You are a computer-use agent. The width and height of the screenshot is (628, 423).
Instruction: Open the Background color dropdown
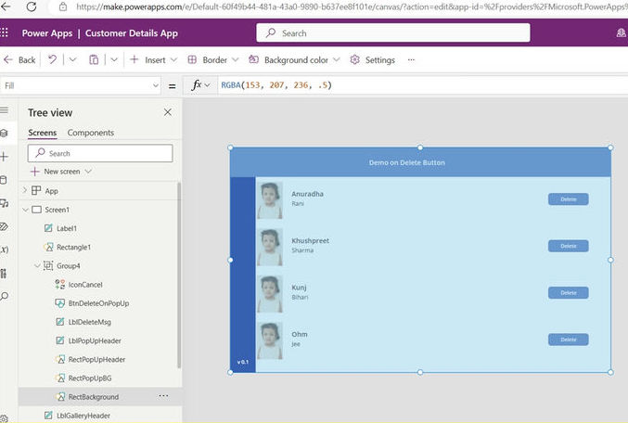[294, 60]
